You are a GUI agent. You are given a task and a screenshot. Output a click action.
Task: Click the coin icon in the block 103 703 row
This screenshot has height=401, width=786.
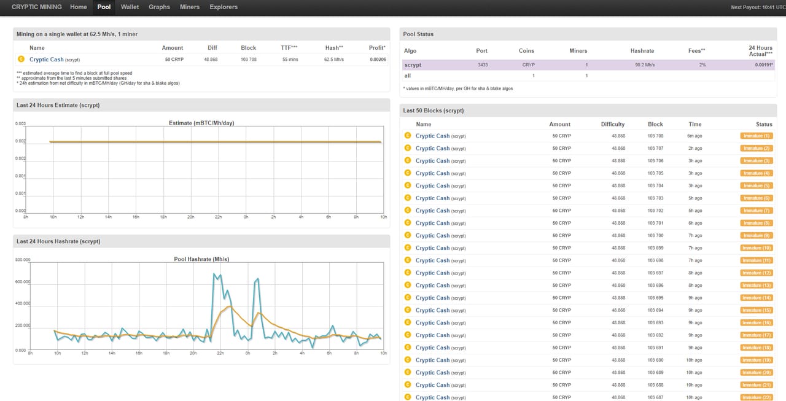coord(407,198)
